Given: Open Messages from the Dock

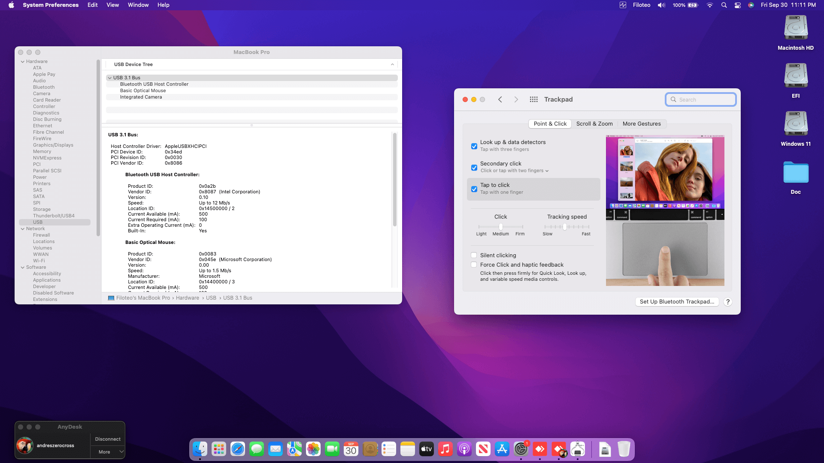Looking at the screenshot, I should click(x=257, y=449).
